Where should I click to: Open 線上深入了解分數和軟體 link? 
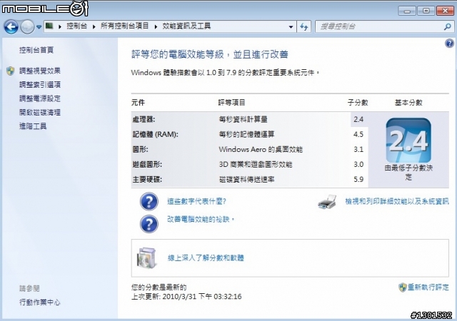(206, 258)
